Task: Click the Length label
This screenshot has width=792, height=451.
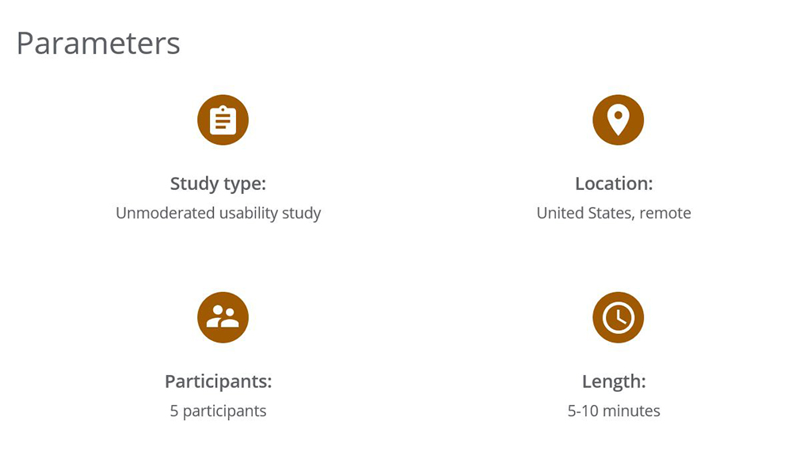Action: pyautogui.click(x=615, y=382)
